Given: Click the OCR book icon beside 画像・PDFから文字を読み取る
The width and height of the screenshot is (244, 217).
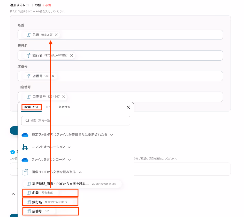Looking at the screenshot, I should tap(25, 172).
